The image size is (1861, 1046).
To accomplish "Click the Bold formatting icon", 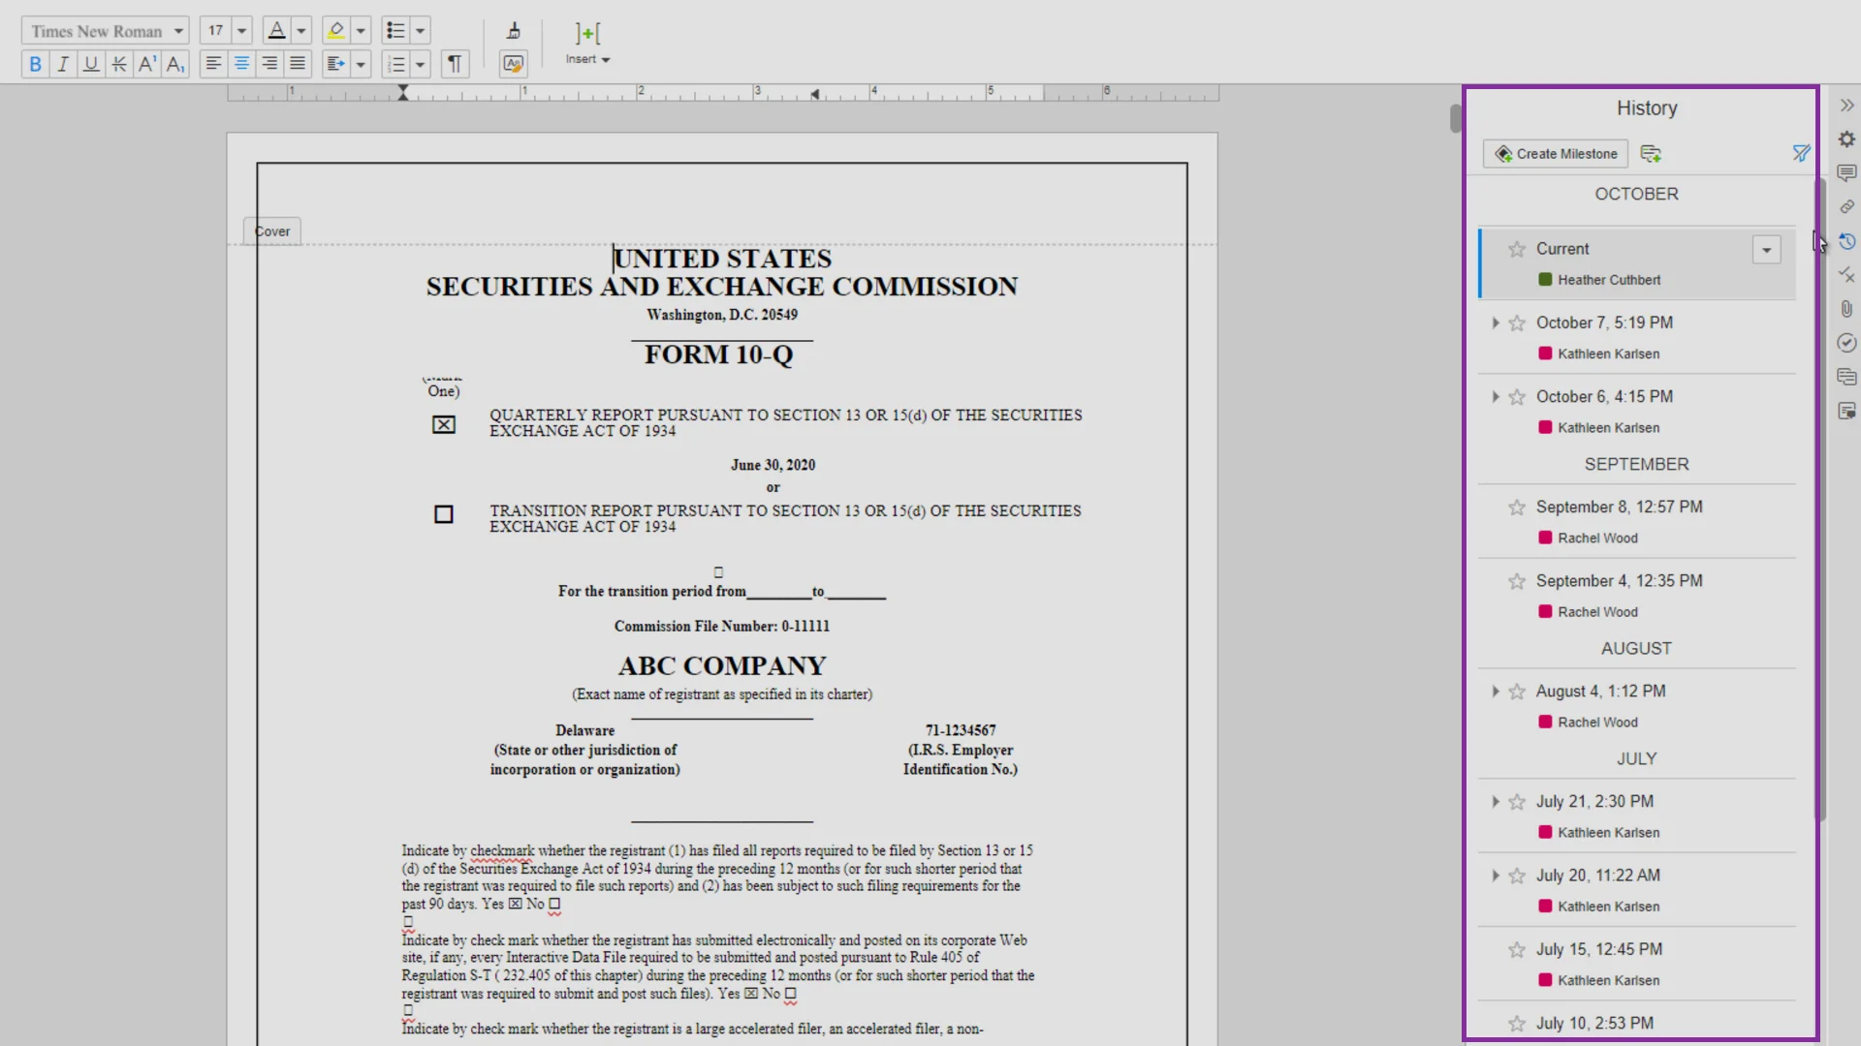I will 35,63.
